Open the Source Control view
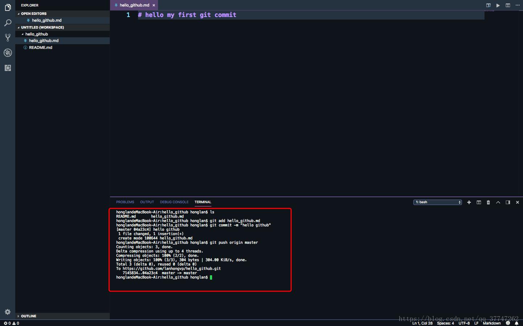Viewport: 523px width, 326px height. tap(8, 38)
